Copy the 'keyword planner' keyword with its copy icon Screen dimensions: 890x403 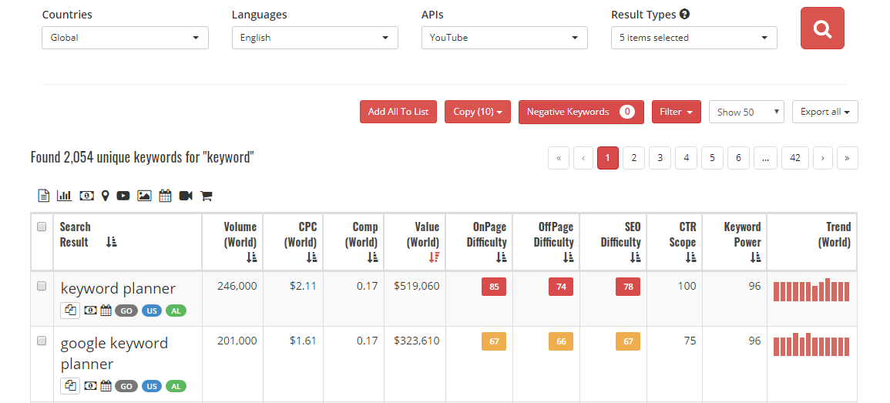pos(70,311)
